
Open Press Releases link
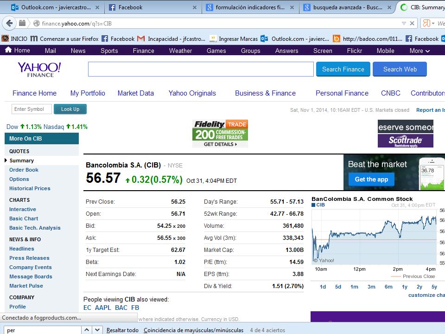29,258
